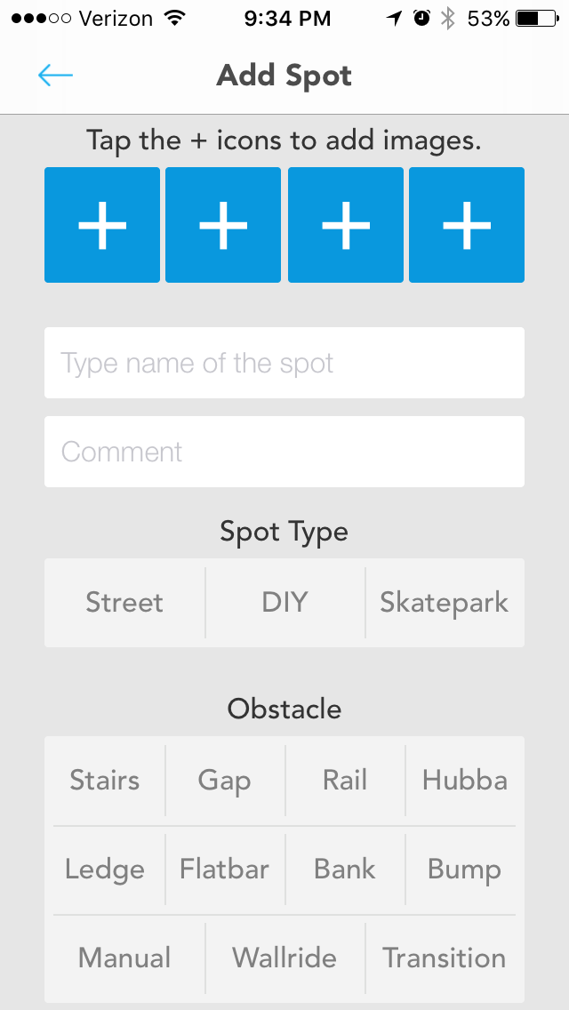Enable the Hubba obstacle

pyautogui.click(x=465, y=781)
